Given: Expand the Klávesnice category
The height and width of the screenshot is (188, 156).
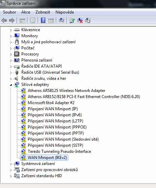Looking at the screenshot, I should click(x=11, y=30).
